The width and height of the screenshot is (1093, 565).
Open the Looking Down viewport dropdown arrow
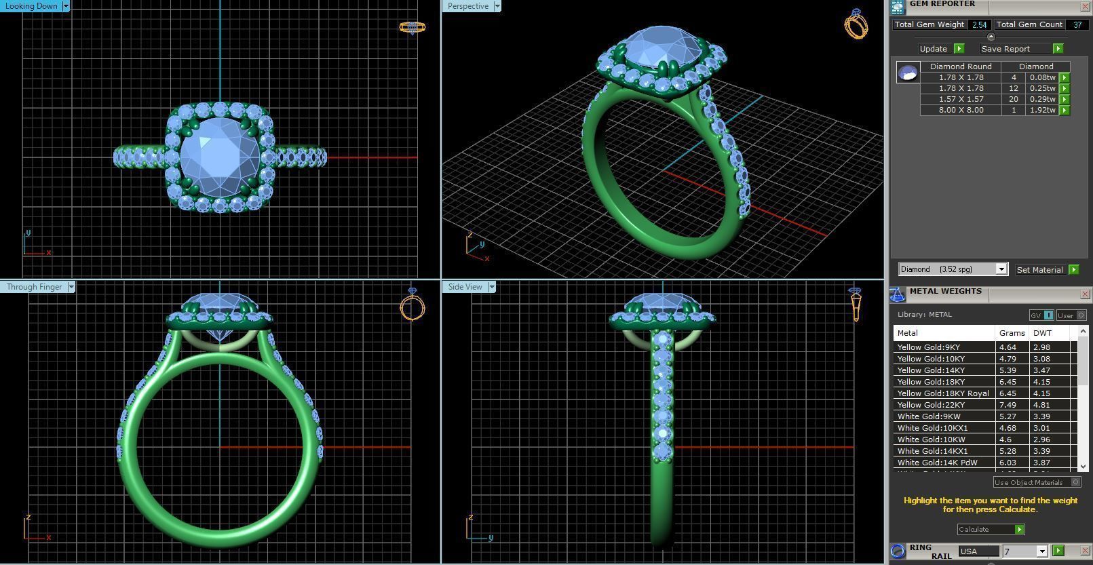(x=66, y=6)
